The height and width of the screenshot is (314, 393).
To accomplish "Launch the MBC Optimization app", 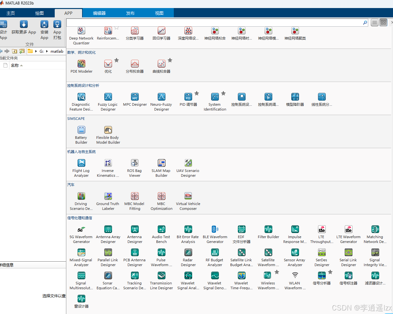I will 162,201.
